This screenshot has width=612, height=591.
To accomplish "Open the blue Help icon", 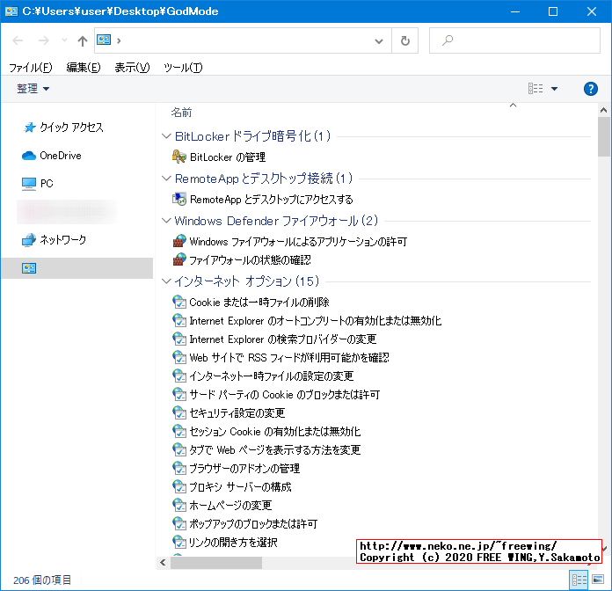I will [x=591, y=89].
